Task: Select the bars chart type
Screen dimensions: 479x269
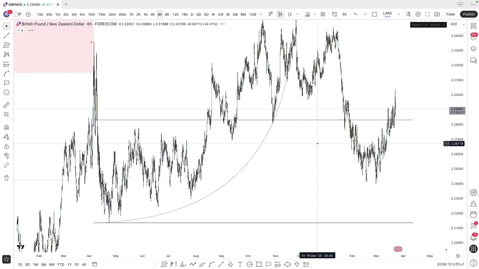Action: point(289,14)
